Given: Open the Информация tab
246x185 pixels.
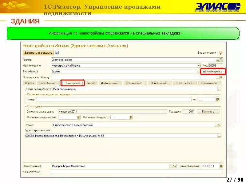Looking at the screenshot, I should point(110,83).
